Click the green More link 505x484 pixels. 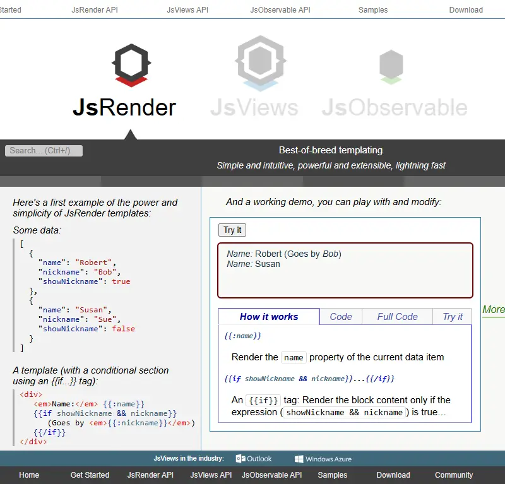494,309
